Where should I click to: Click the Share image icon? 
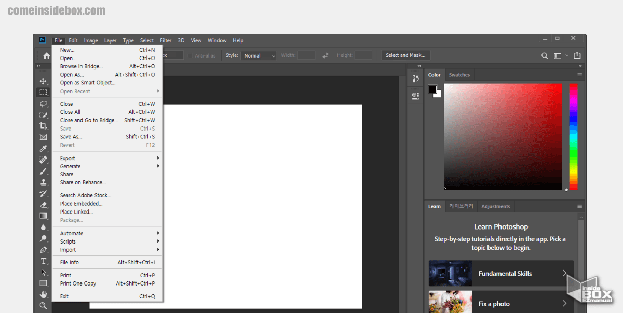pos(577,55)
